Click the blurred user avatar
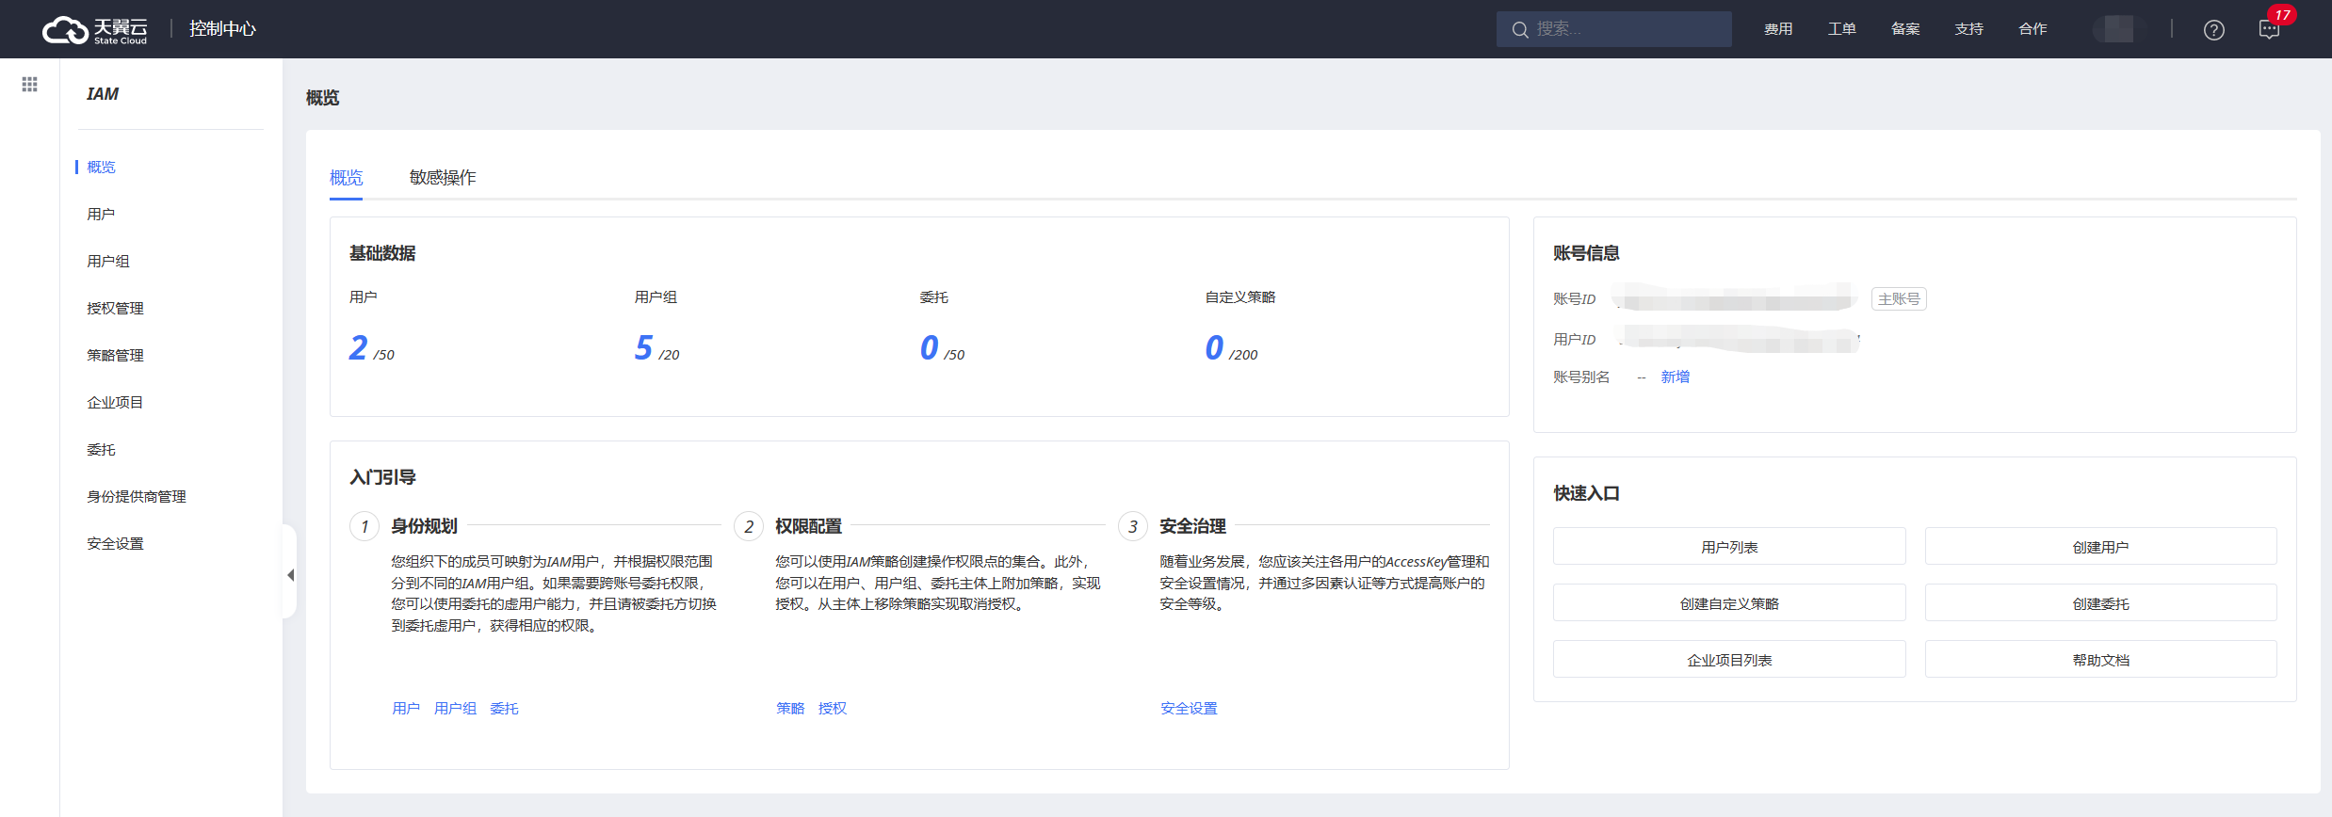This screenshot has height=817, width=2332. (2119, 29)
